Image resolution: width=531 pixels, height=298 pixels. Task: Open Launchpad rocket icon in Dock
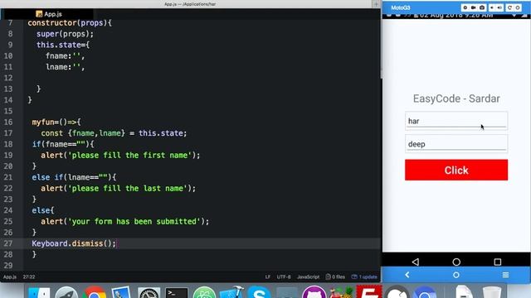click(x=66, y=292)
